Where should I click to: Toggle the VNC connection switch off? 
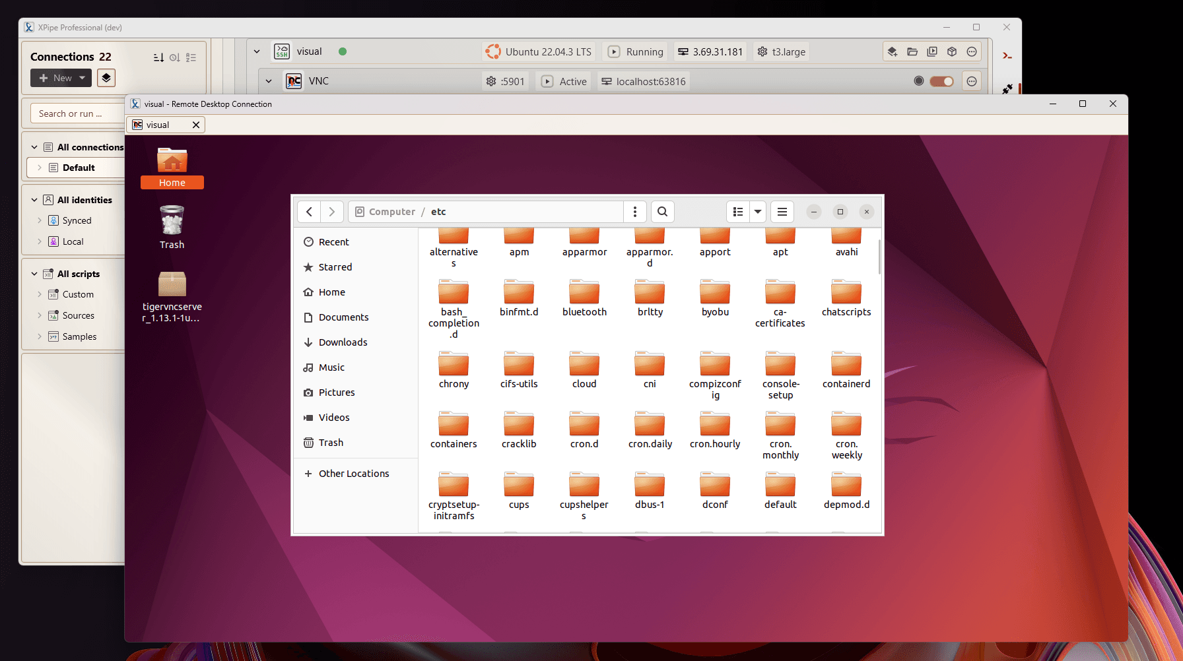tap(941, 81)
